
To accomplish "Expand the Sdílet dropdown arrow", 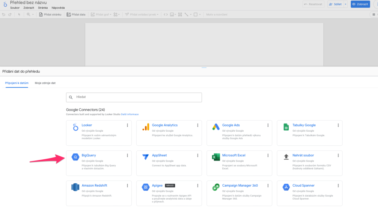I will [346, 4].
